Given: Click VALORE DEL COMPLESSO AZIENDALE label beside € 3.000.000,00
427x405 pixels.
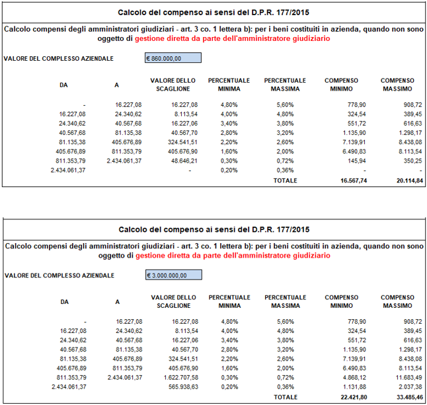Looking at the screenshot, I should click(59, 276).
